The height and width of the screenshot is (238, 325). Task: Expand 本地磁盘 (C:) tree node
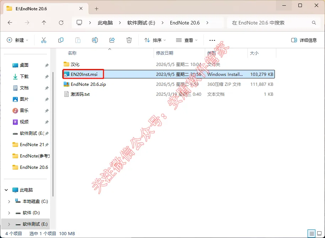coord(9,201)
